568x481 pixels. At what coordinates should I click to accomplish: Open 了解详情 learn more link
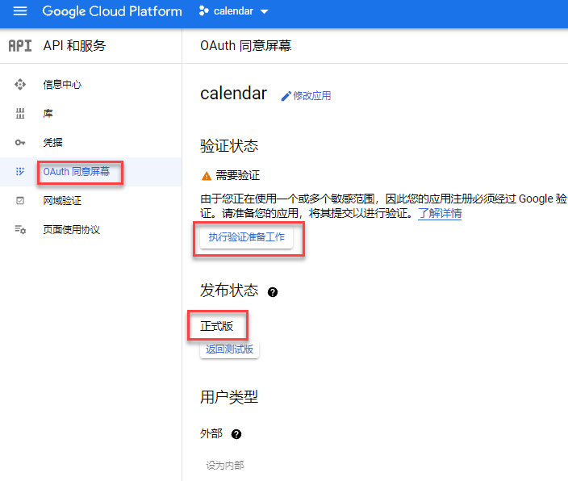coord(440,213)
